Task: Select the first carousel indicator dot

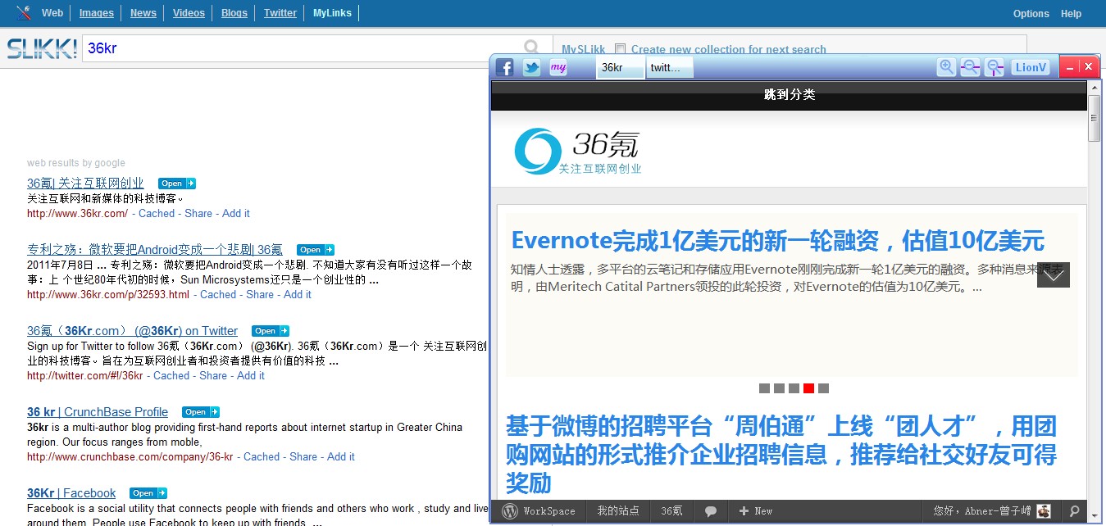Action: coord(764,388)
